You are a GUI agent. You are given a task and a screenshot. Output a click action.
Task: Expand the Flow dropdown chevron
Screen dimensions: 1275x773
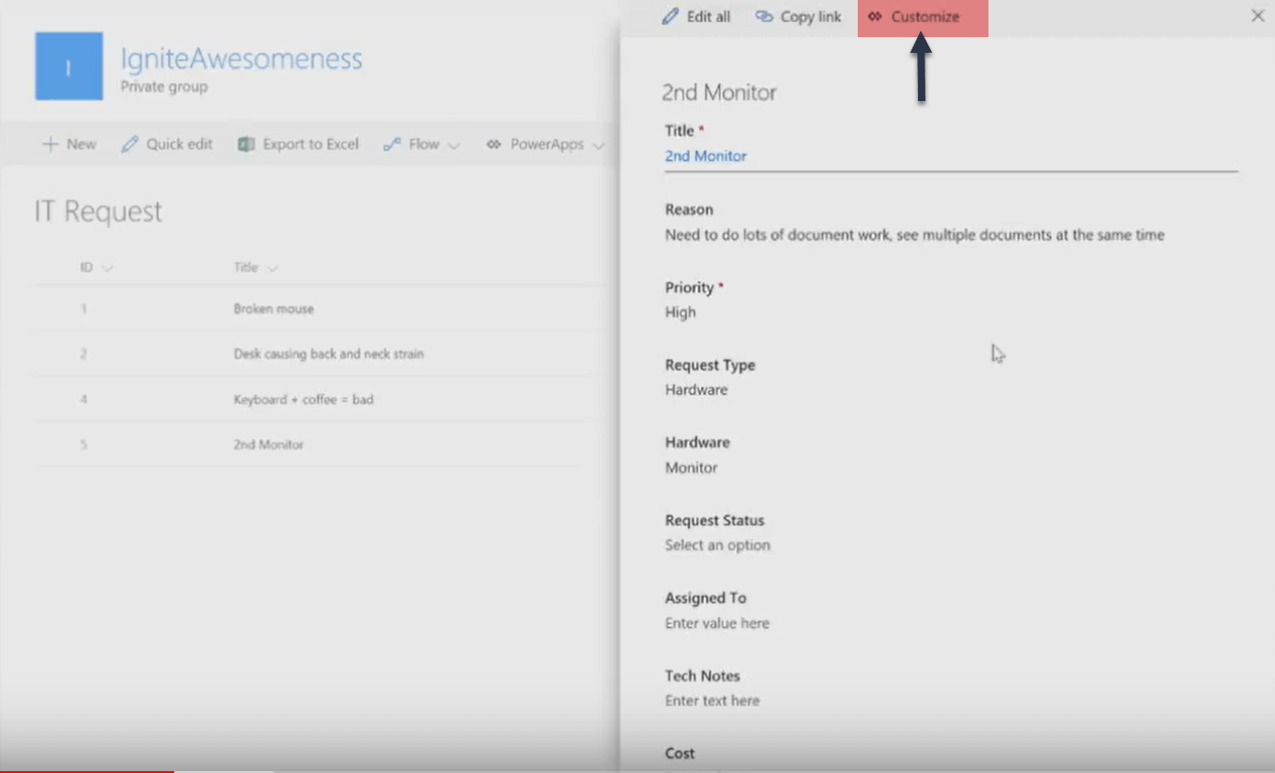point(453,146)
